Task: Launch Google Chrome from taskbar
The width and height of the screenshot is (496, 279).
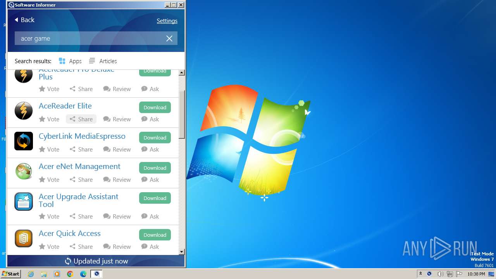Action: [70, 274]
